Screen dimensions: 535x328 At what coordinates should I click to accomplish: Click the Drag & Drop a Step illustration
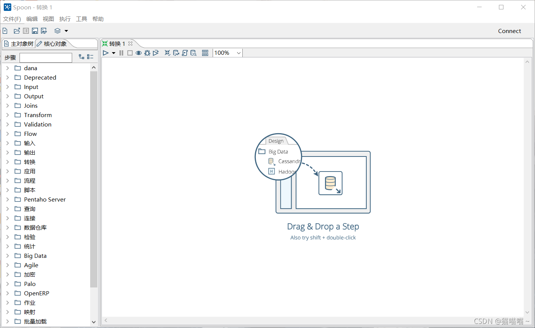[313, 174]
